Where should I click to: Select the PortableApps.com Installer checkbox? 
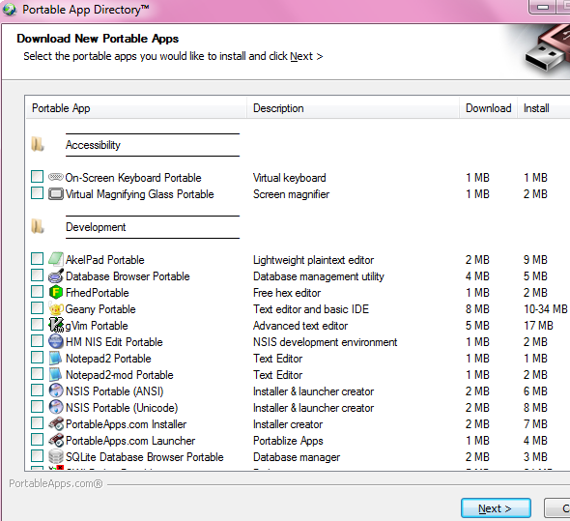tap(37, 423)
